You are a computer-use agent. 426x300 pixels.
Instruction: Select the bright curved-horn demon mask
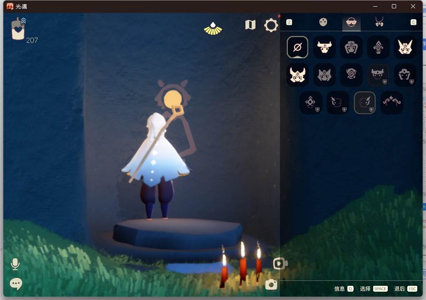pyautogui.click(x=297, y=75)
